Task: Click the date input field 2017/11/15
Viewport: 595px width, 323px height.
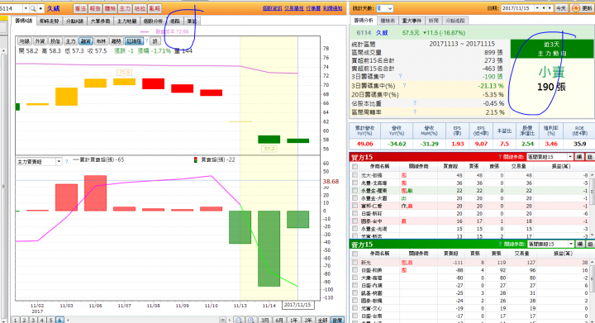Action: tap(517, 8)
